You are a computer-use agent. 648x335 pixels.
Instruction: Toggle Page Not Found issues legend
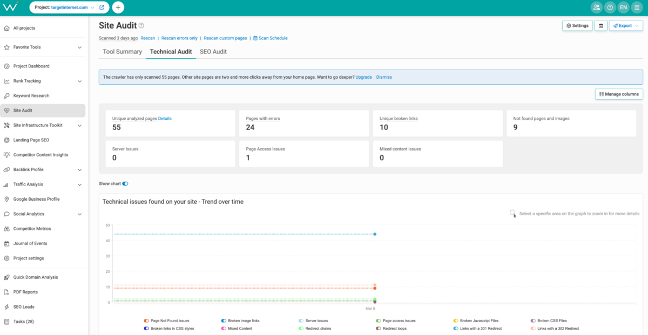[x=146, y=321]
